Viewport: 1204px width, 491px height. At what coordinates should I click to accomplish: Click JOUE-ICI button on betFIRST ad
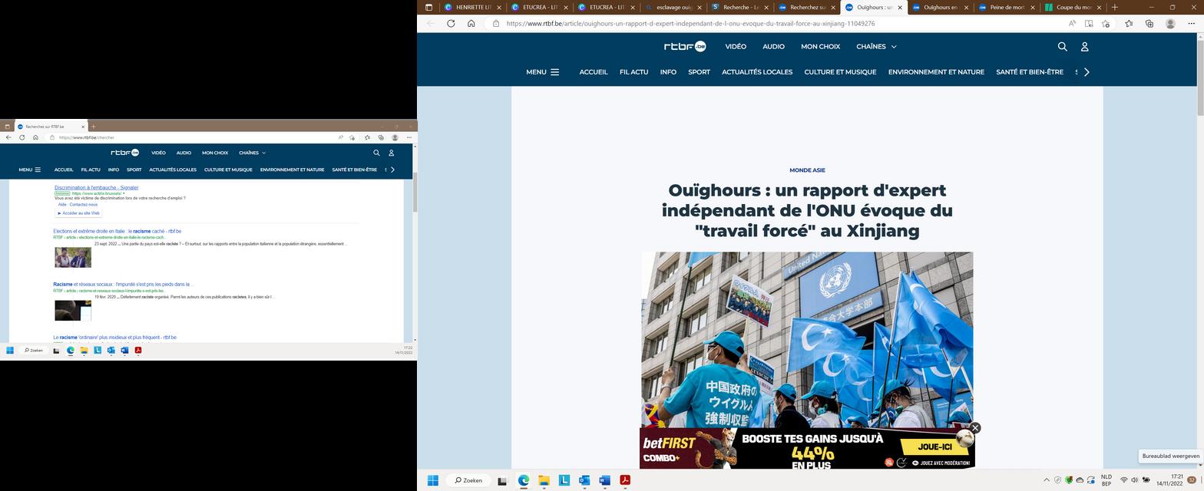934,447
